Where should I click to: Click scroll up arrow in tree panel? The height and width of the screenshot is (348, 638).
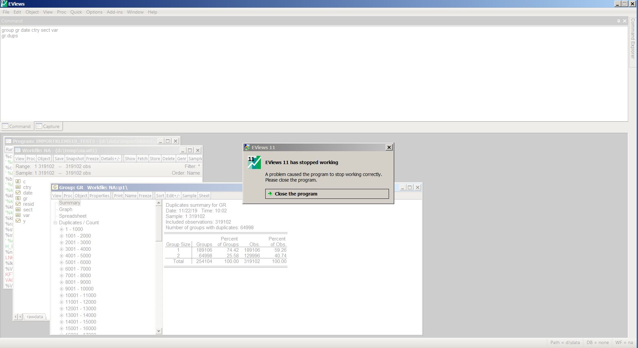(x=159, y=203)
